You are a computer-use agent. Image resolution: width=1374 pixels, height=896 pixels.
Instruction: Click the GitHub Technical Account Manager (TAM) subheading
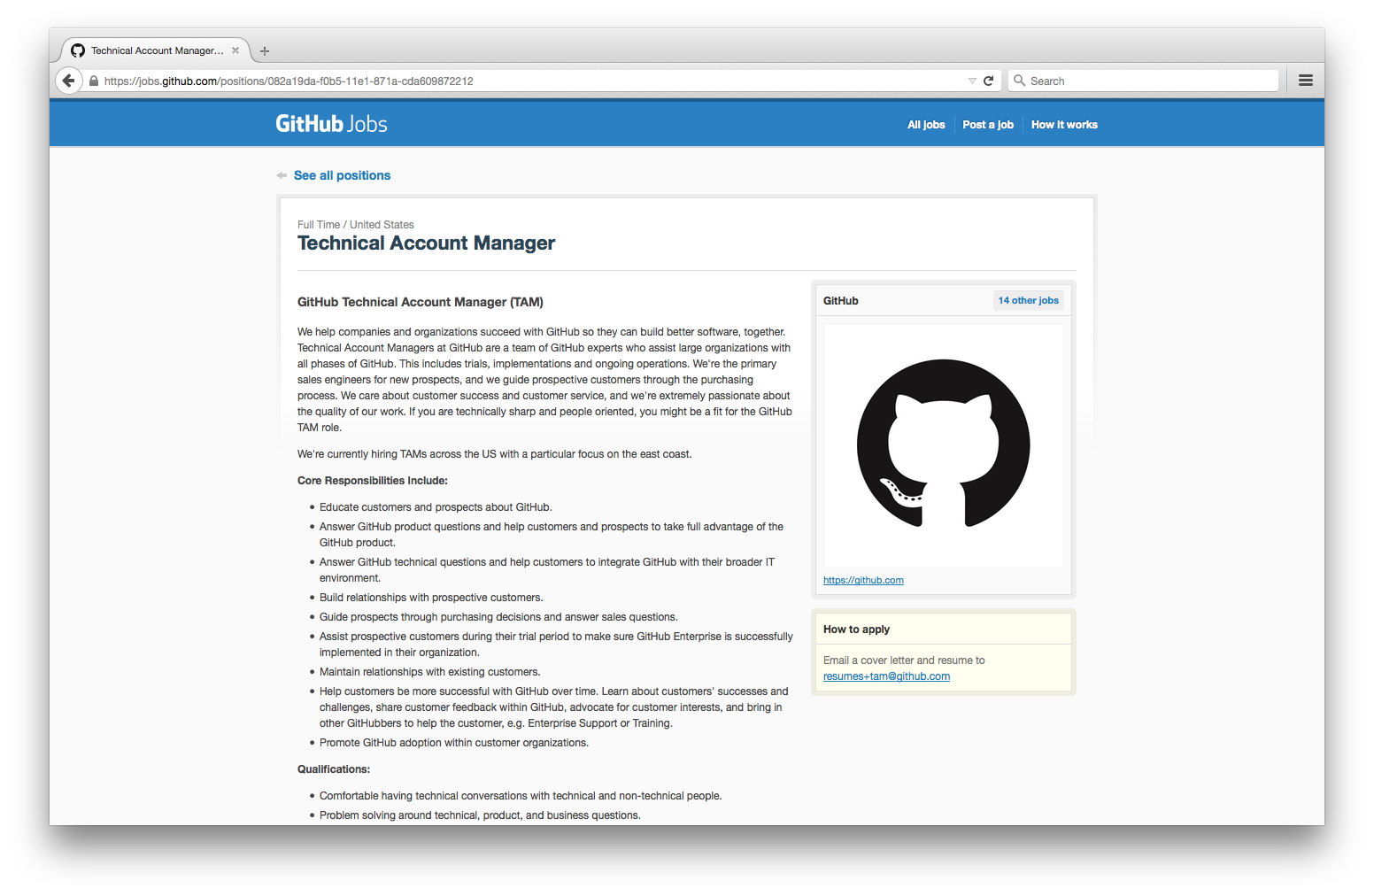coord(421,302)
